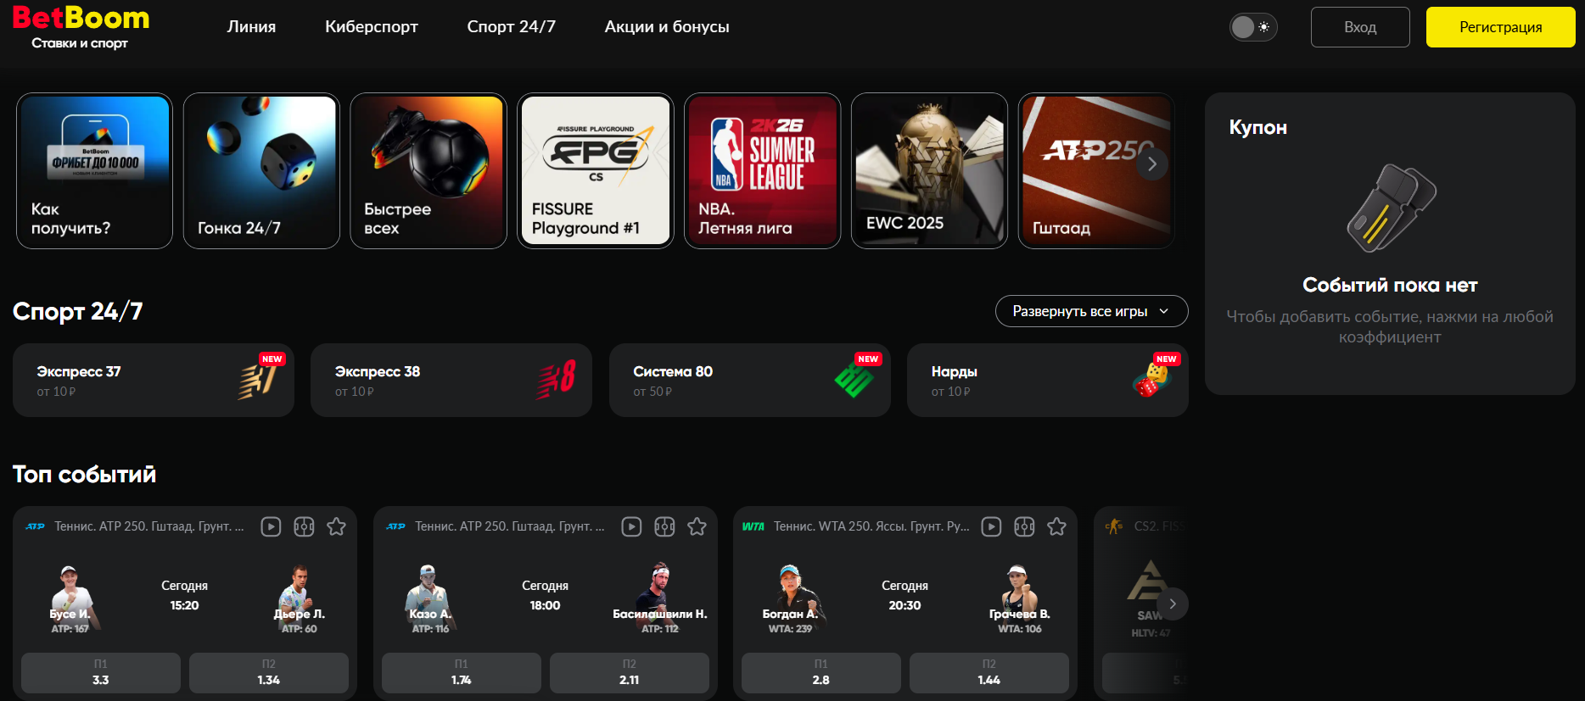
Task: Open the match tracker for Бусе–Дьере
Action: [x=304, y=526]
